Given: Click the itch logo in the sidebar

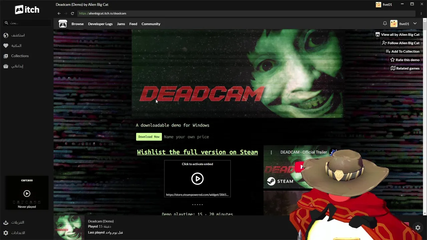Looking at the screenshot, I should click(27, 10).
